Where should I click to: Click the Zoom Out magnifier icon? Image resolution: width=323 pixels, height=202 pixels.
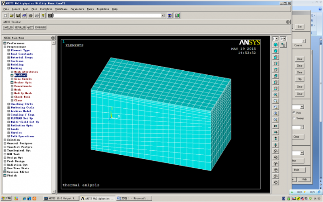(276, 120)
